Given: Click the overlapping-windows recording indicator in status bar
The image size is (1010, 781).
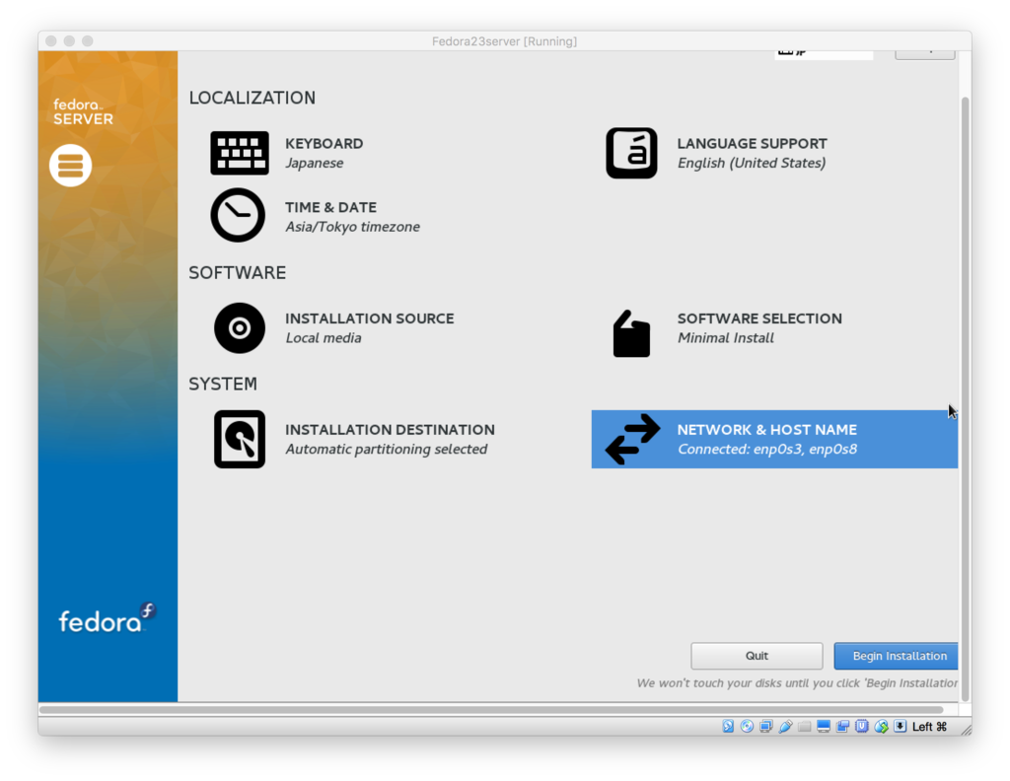Looking at the screenshot, I should [842, 727].
